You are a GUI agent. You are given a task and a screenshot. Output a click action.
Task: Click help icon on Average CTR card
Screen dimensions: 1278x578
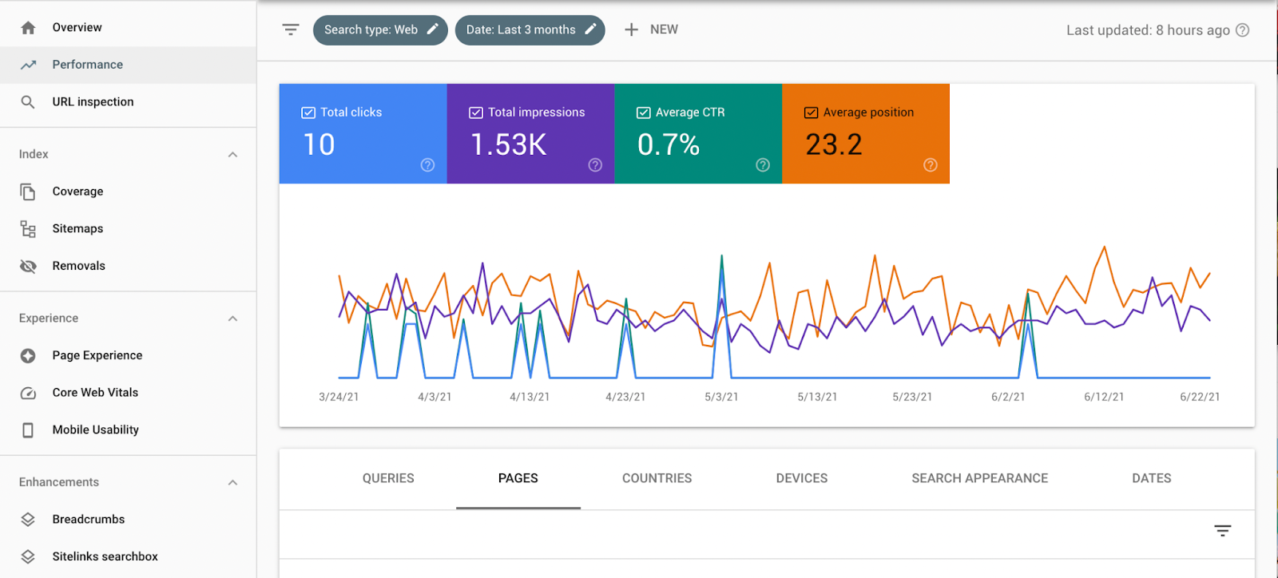[x=763, y=165]
